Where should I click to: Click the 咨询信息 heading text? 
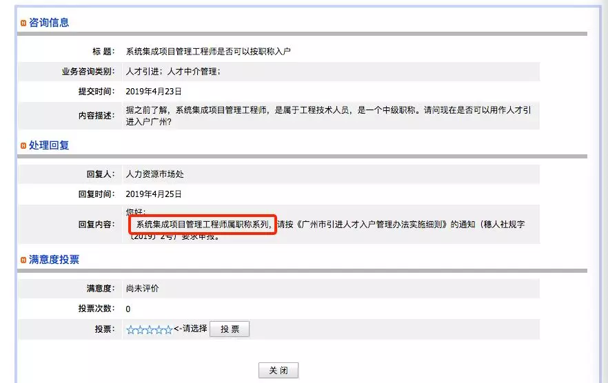point(49,23)
